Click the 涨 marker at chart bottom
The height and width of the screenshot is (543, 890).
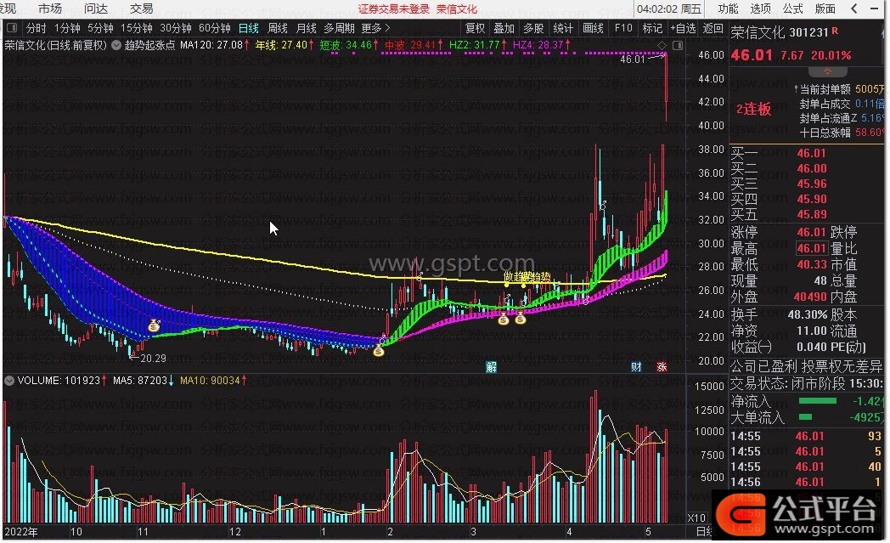pyautogui.click(x=662, y=367)
